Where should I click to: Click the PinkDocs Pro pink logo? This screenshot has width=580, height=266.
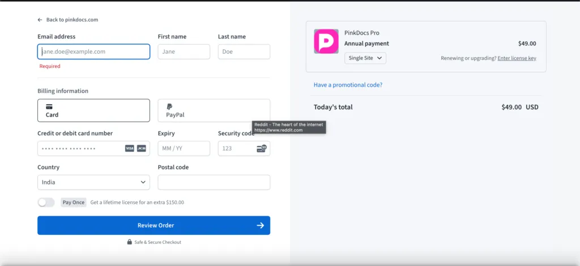click(x=326, y=41)
